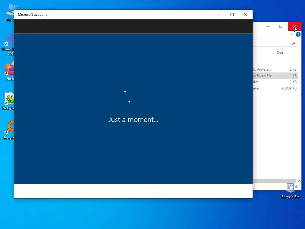
Task: Open the Firefox desktop shortcut
Action: (x=9, y=70)
